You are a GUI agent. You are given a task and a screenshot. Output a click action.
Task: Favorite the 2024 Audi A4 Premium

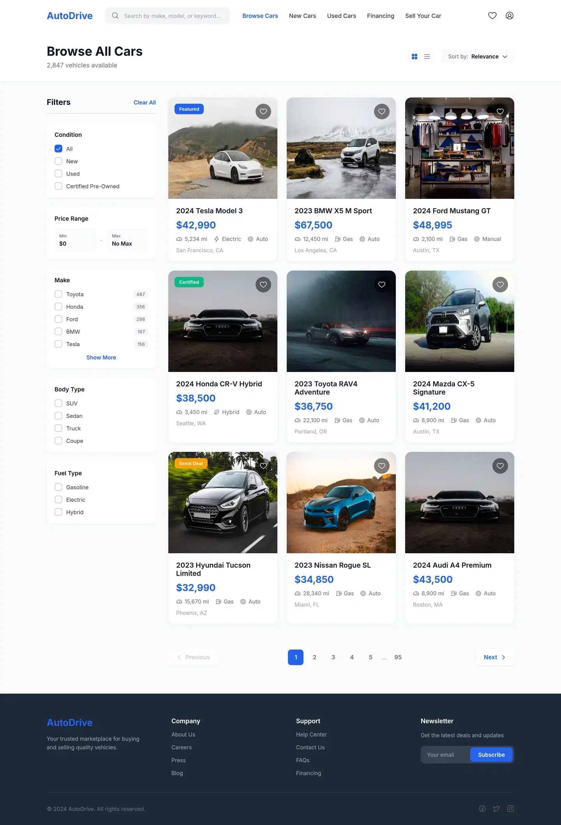coord(500,466)
